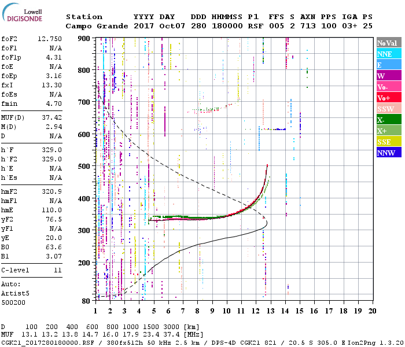This screenshot has width=405, height=347.
Task: Pick the W purple legend swatch
Action: click(388, 76)
